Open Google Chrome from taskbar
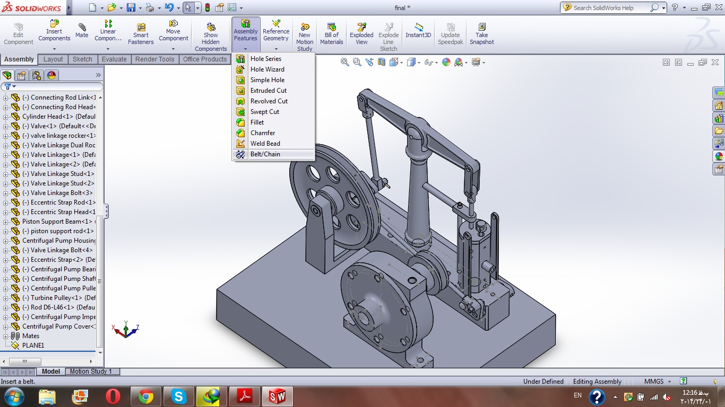 click(x=146, y=396)
